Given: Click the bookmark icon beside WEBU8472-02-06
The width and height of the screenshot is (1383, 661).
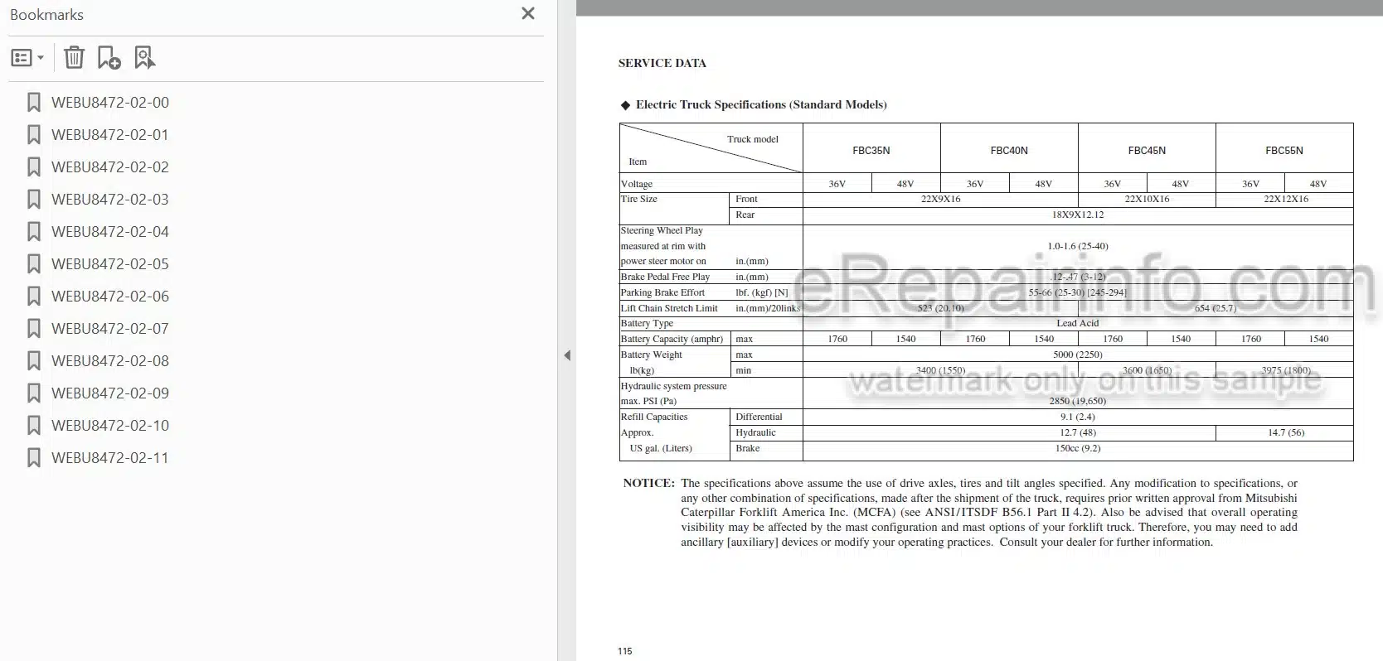Looking at the screenshot, I should [34, 297].
